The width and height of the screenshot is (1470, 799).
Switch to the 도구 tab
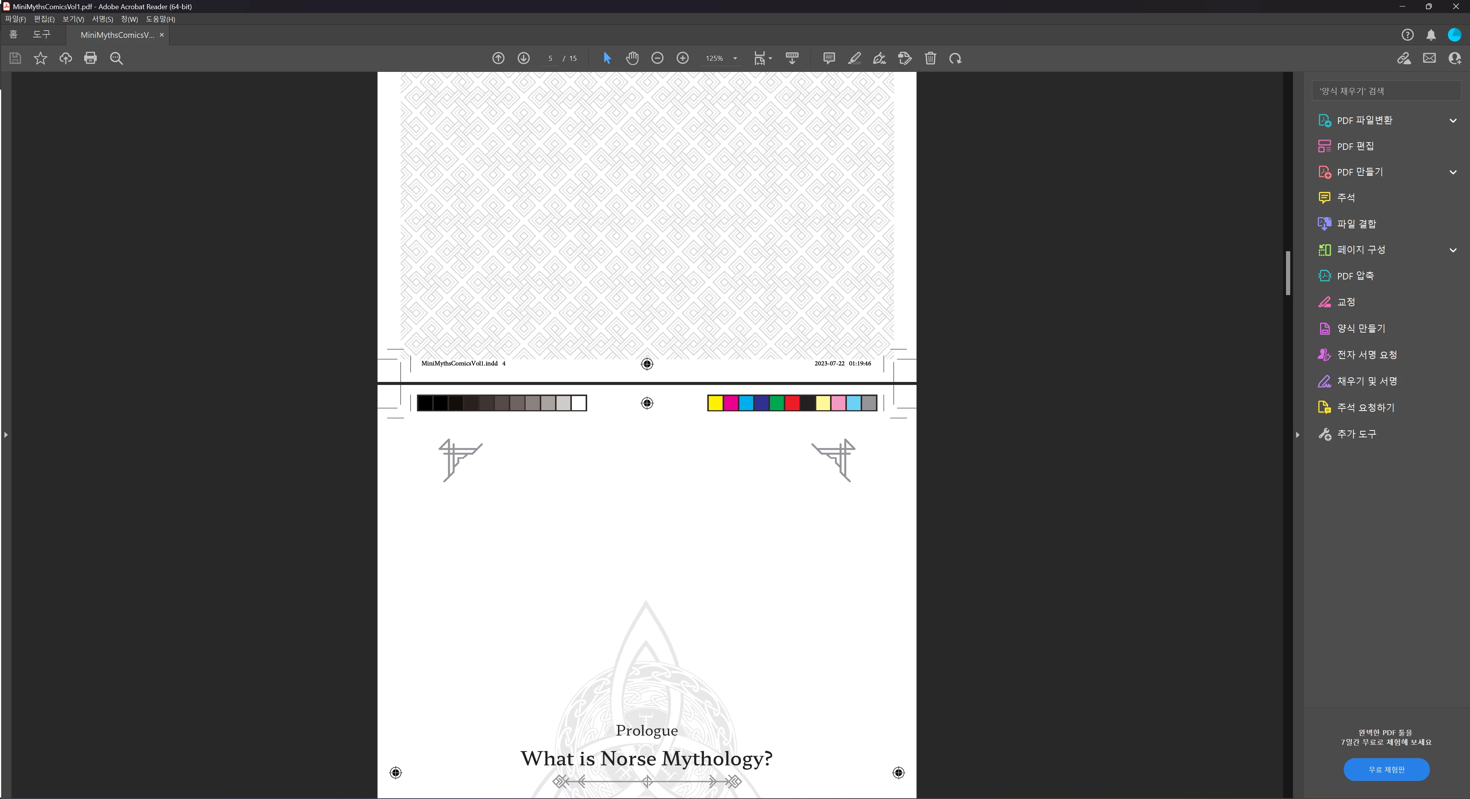(x=41, y=35)
